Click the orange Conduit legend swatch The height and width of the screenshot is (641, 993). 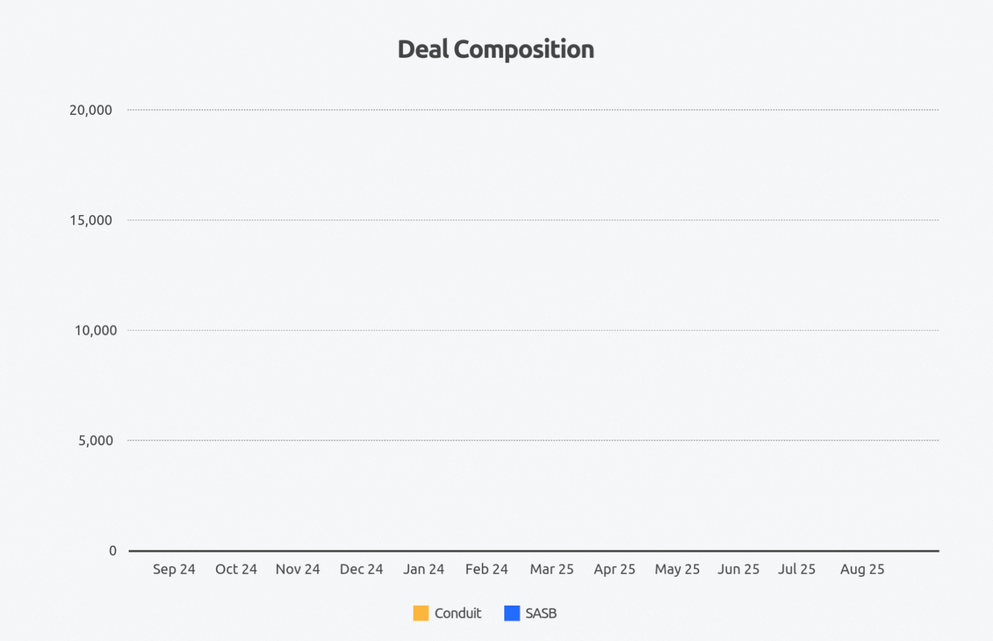click(421, 613)
